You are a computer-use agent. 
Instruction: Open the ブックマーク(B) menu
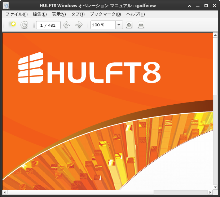tap(105, 14)
